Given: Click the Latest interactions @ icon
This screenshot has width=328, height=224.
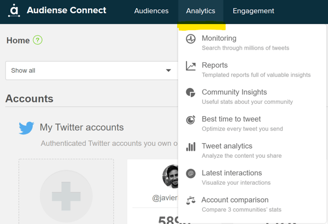Looking at the screenshot, I should pos(191,173).
